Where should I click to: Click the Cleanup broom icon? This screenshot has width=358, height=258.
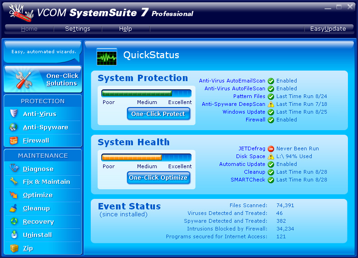13,208
